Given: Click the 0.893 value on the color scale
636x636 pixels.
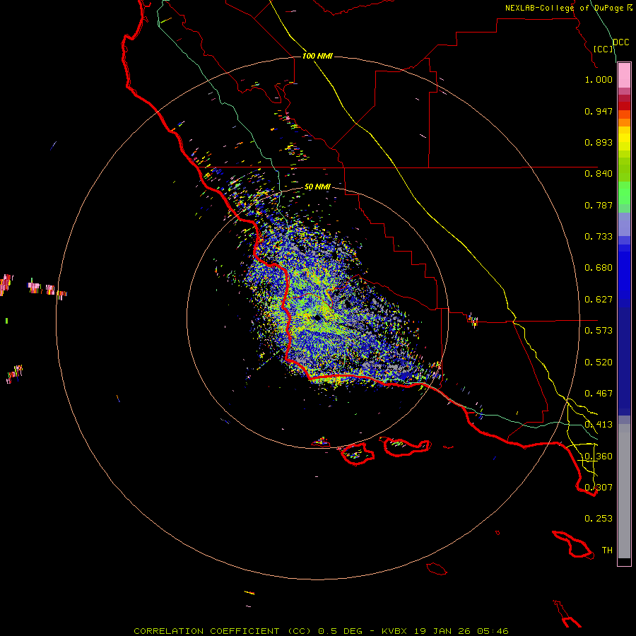Looking at the screenshot, I should pyautogui.click(x=599, y=142).
